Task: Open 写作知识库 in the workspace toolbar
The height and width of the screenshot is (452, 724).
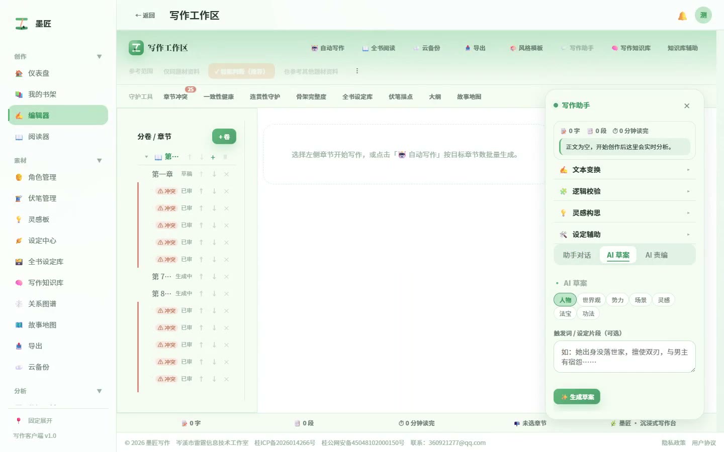Action: (631, 48)
